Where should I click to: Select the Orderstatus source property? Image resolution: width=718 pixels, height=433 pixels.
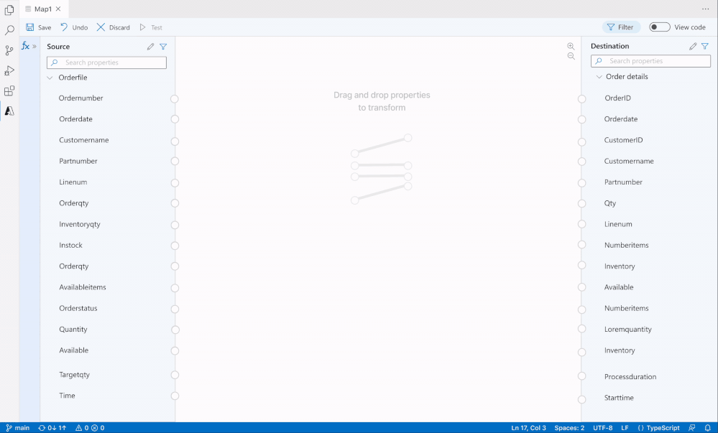[78, 309]
